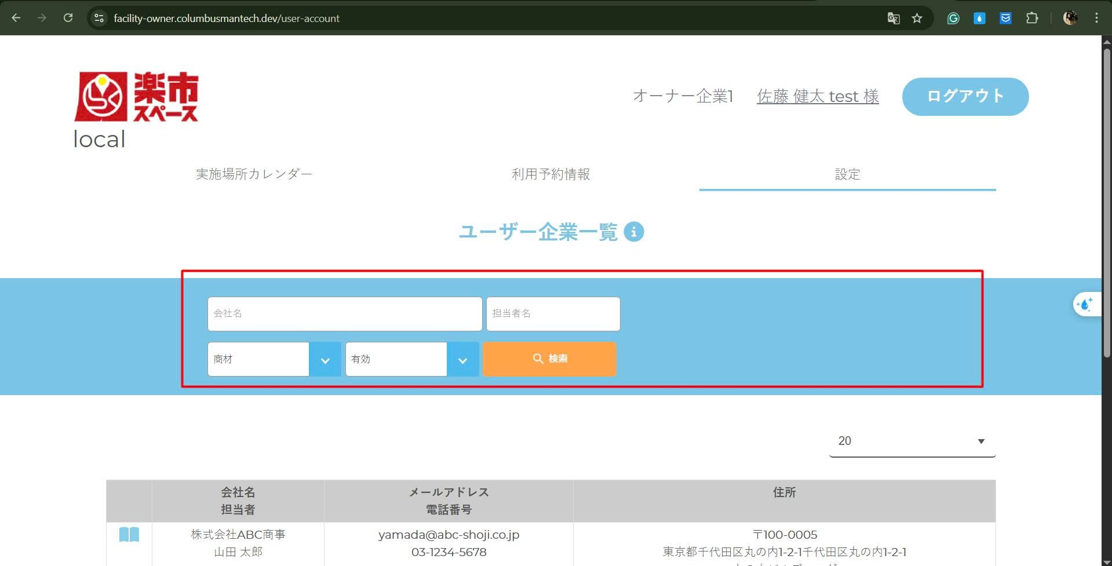
Task: Open the book icon for 株式会社ABC商事
Action: pos(129,534)
